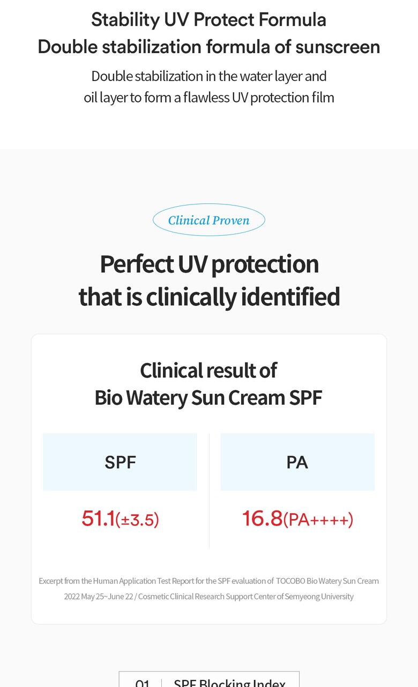The height and width of the screenshot is (687, 418).
Task: Select the SPF blue header box
Action: 120,462
